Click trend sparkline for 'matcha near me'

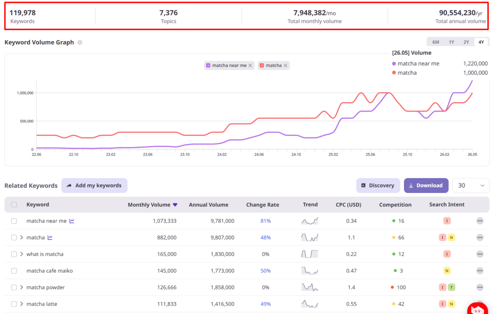(310, 221)
